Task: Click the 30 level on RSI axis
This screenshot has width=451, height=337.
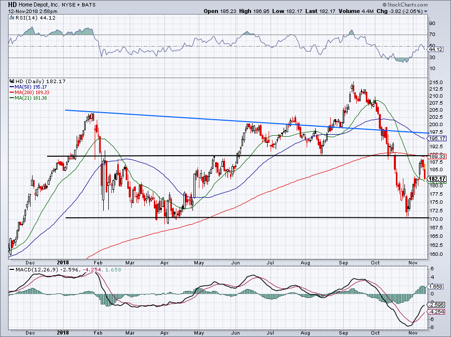Action: (432, 57)
